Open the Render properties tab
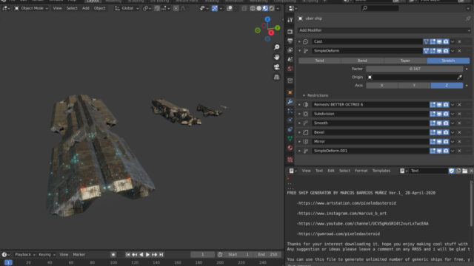Image resolution: width=474 pixels, height=266 pixels. [x=290, y=32]
